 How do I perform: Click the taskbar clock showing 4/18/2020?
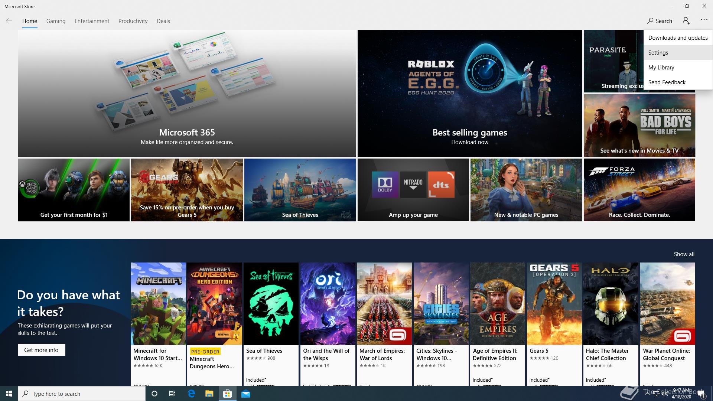pos(681,394)
